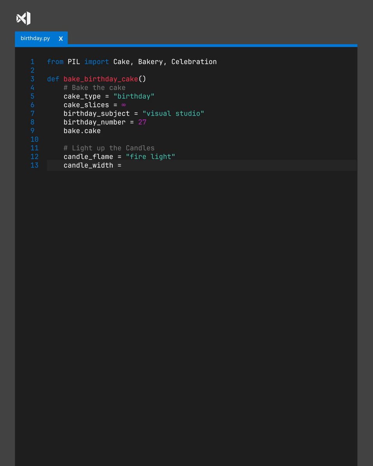Image resolution: width=373 pixels, height=466 pixels.
Task: Click the 'import' keyword on line 1
Action: tap(97, 62)
